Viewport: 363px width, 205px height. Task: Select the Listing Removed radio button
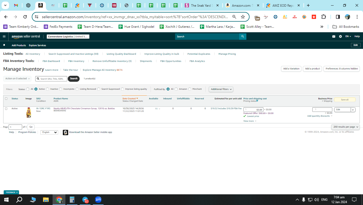[77, 89]
